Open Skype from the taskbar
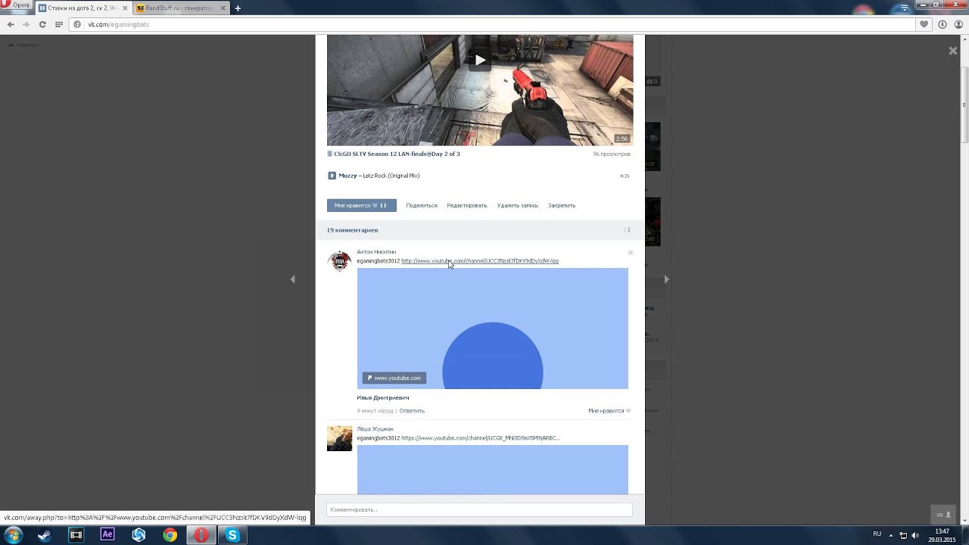Image resolution: width=969 pixels, height=545 pixels. pos(232,535)
